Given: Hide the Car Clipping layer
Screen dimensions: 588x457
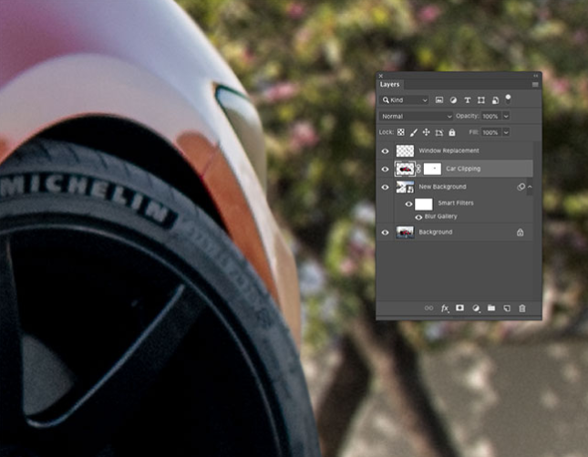Looking at the screenshot, I should [385, 170].
